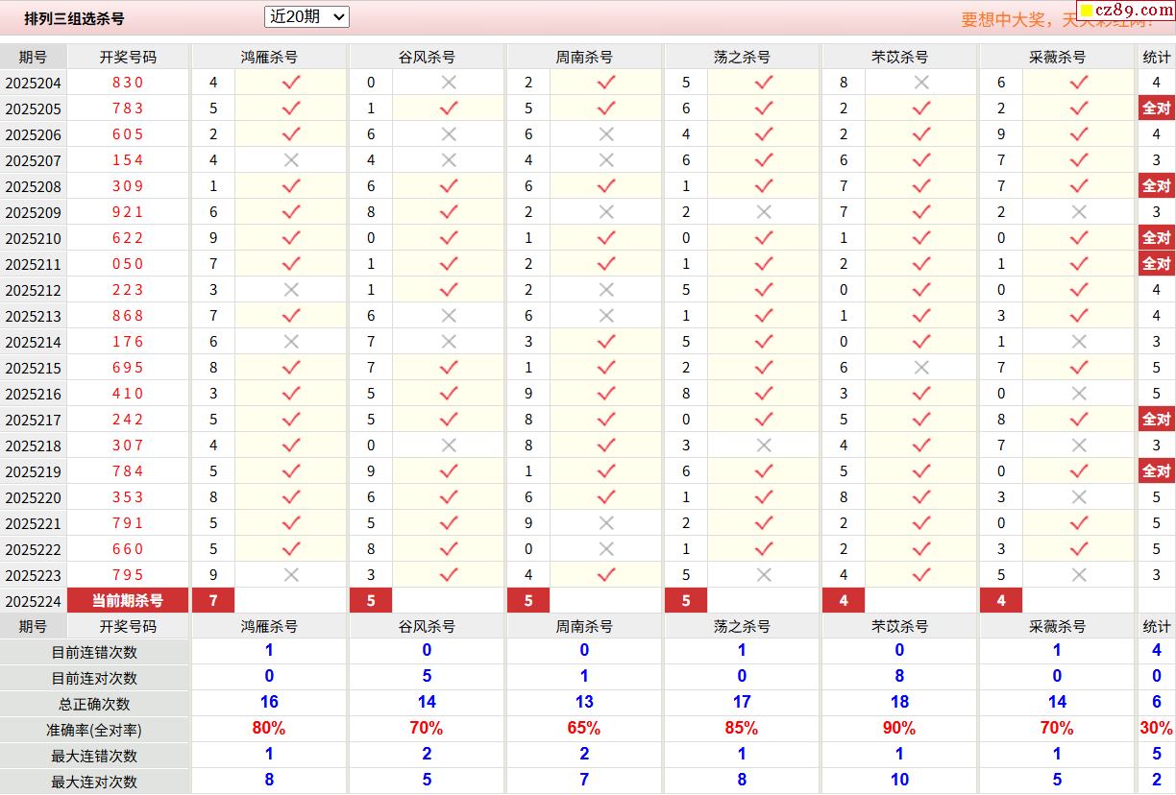The height and width of the screenshot is (795, 1176).
Task: Select draw number 795 in row 2025223
Action: (128, 575)
